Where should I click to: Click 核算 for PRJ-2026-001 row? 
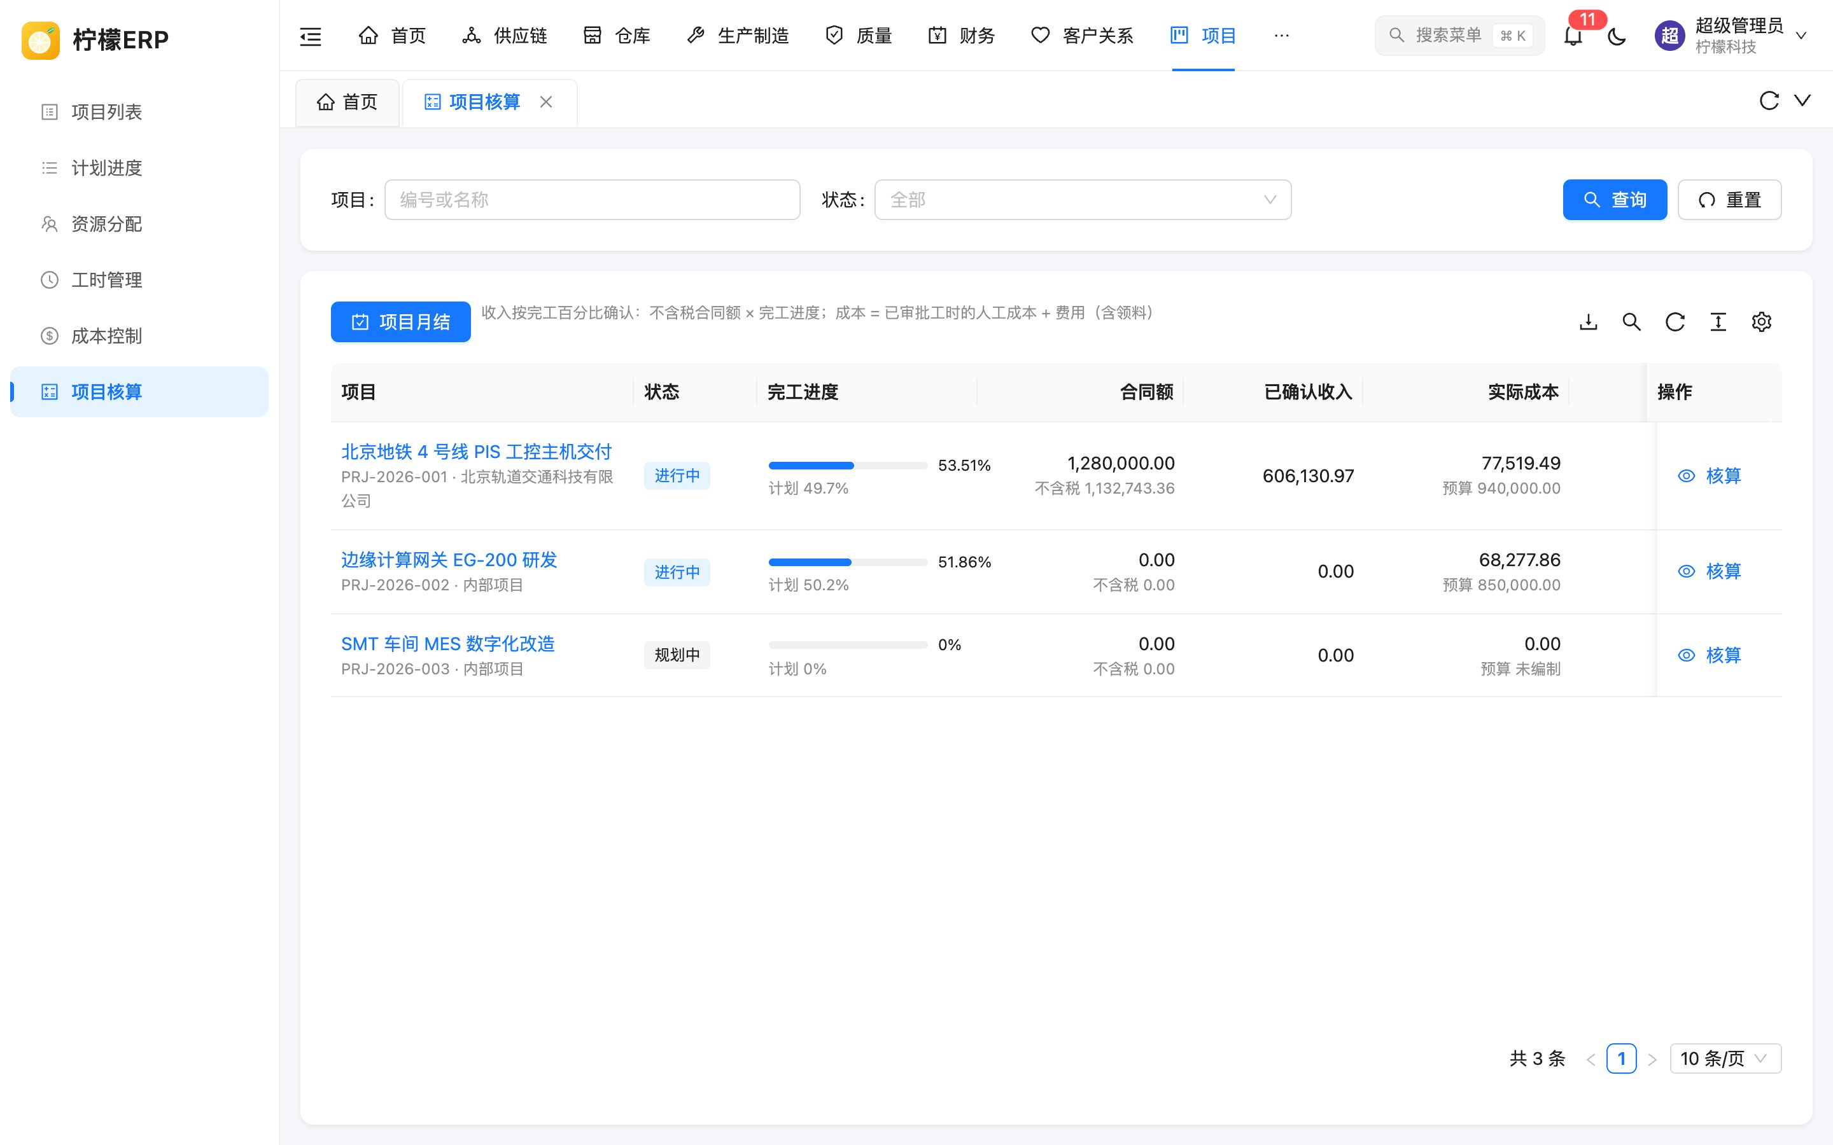pos(1710,476)
